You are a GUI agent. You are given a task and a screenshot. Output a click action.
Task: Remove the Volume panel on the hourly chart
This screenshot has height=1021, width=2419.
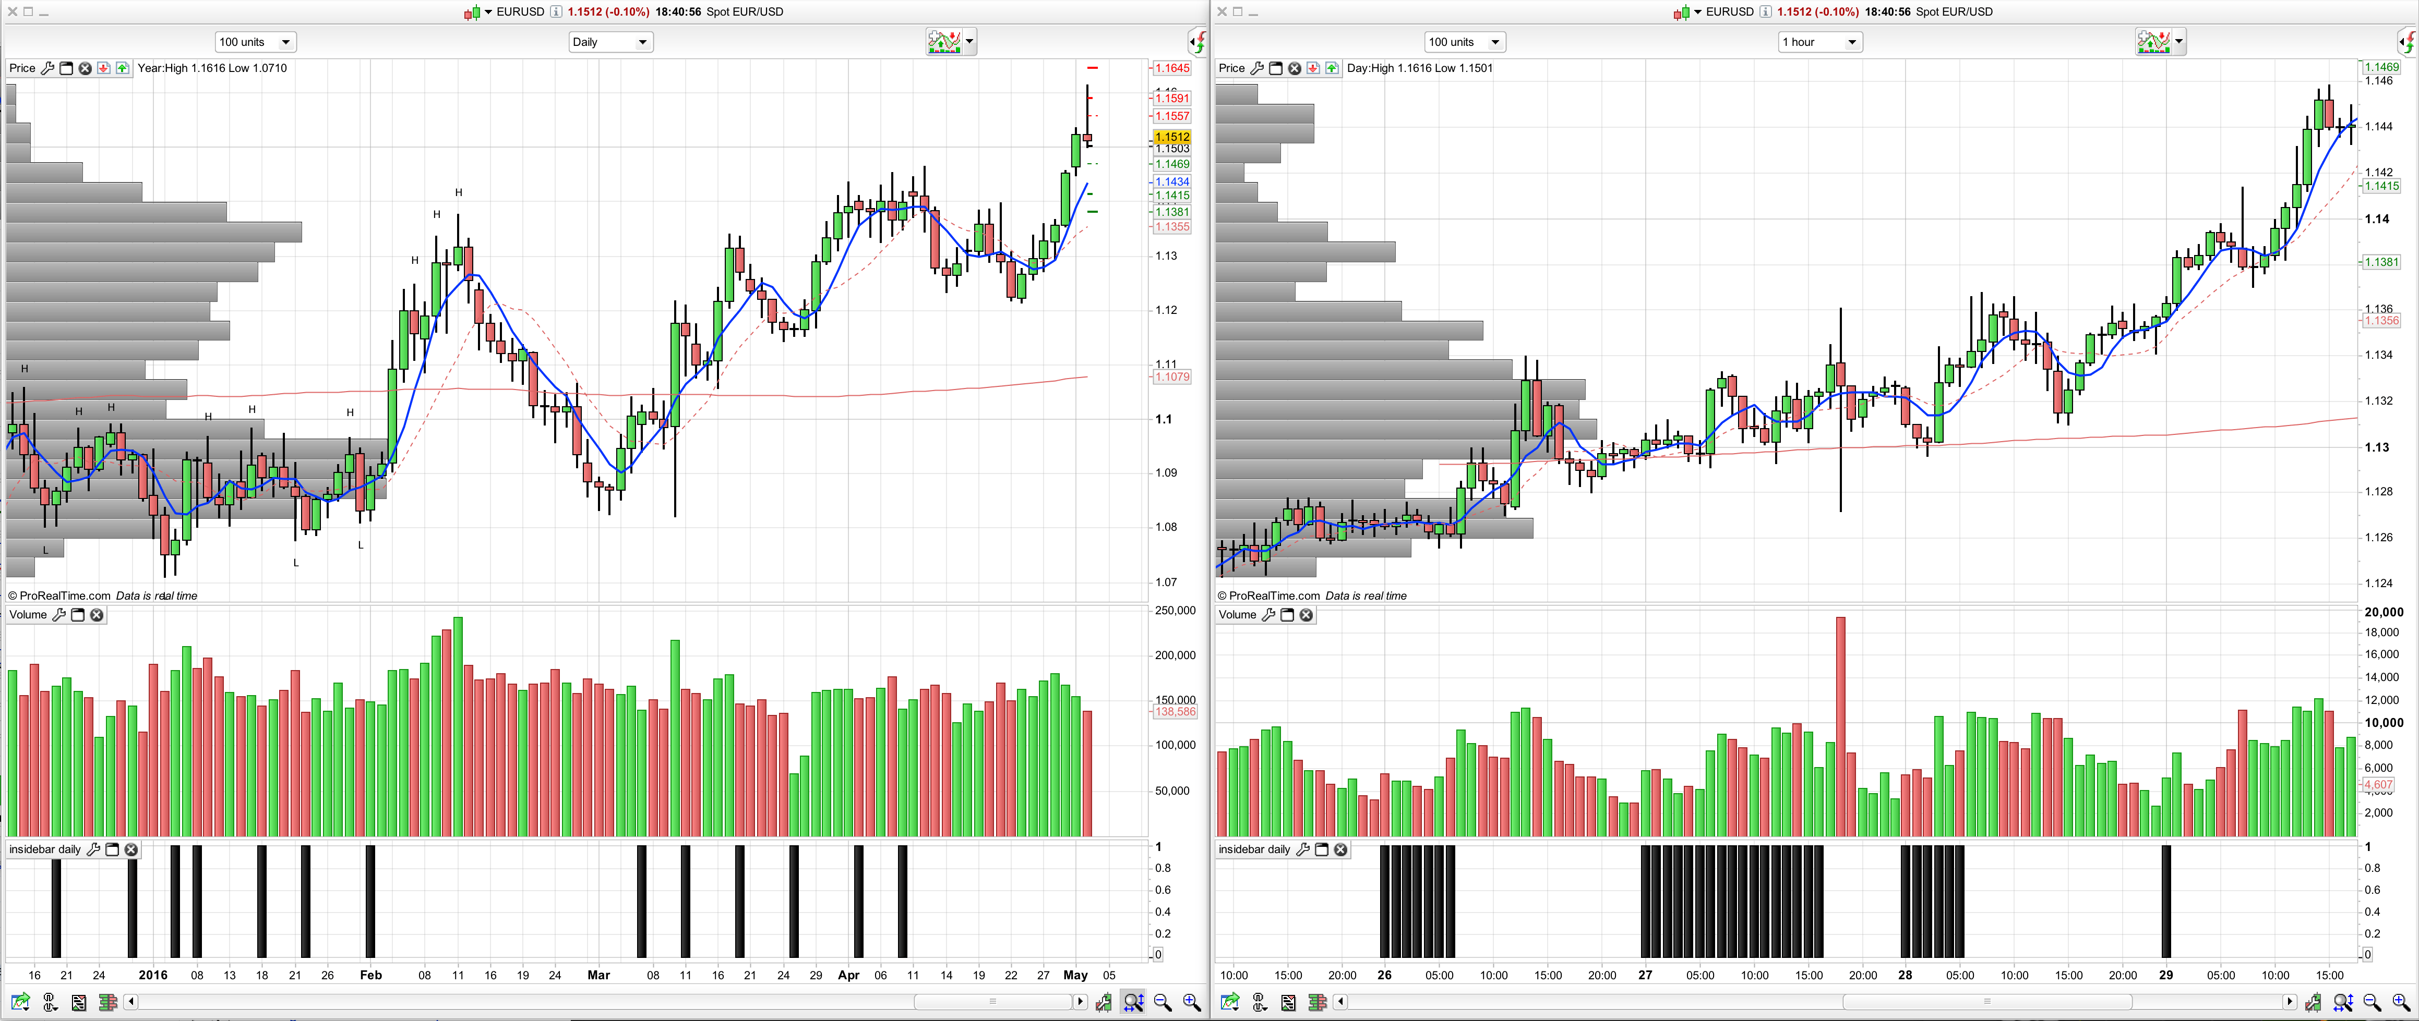point(1306,616)
